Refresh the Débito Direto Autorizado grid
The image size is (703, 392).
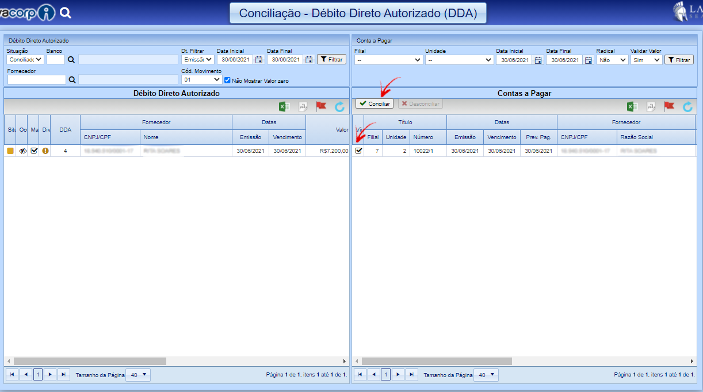pyautogui.click(x=339, y=106)
